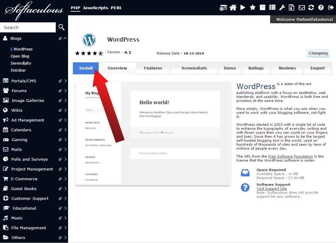Screen dimensions: 336x243
Task: Click the sync refresh arrows icon
Action: [x=311, y=8]
